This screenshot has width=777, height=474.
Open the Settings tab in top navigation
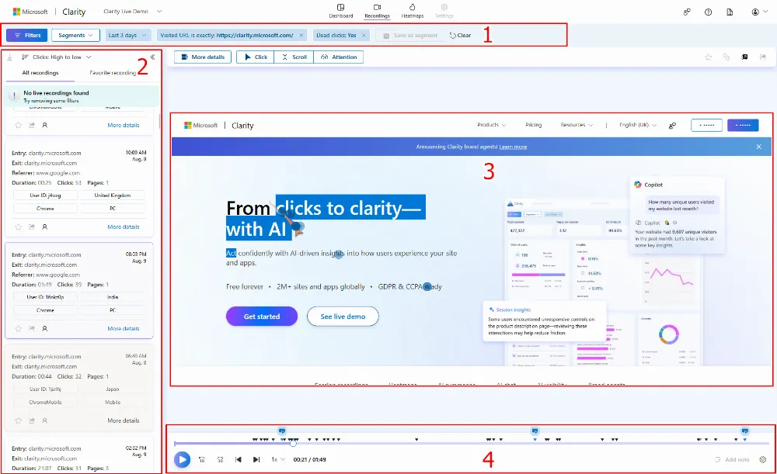coord(444,11)
